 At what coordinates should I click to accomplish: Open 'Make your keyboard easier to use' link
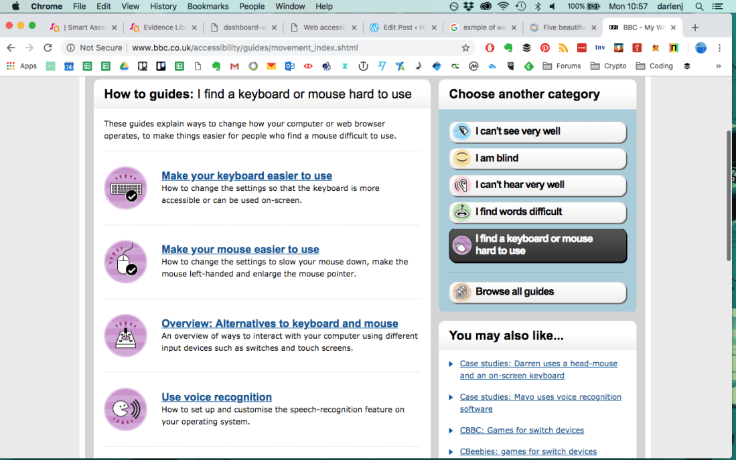(246, 175)
